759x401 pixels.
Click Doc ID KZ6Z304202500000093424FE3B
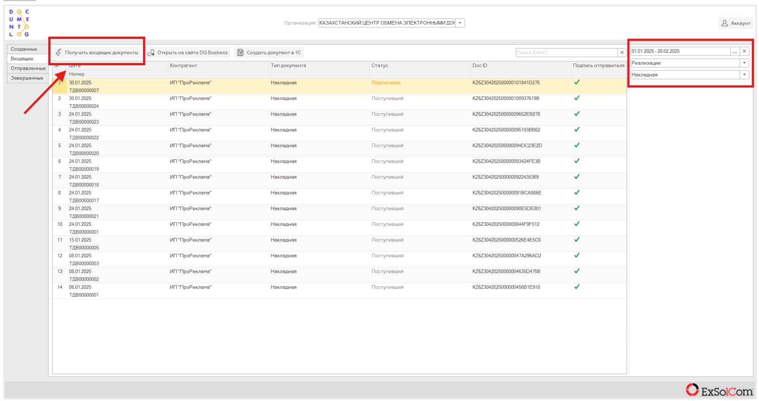point(506,161)
